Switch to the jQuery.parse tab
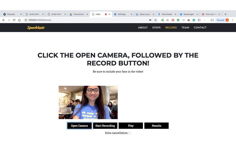The height and width of the screenshot is (168, 236). pos(145,14)
